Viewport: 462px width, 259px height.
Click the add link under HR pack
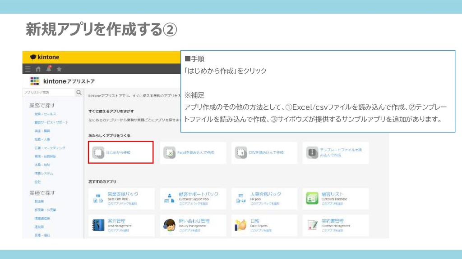[x=264, y=204]
